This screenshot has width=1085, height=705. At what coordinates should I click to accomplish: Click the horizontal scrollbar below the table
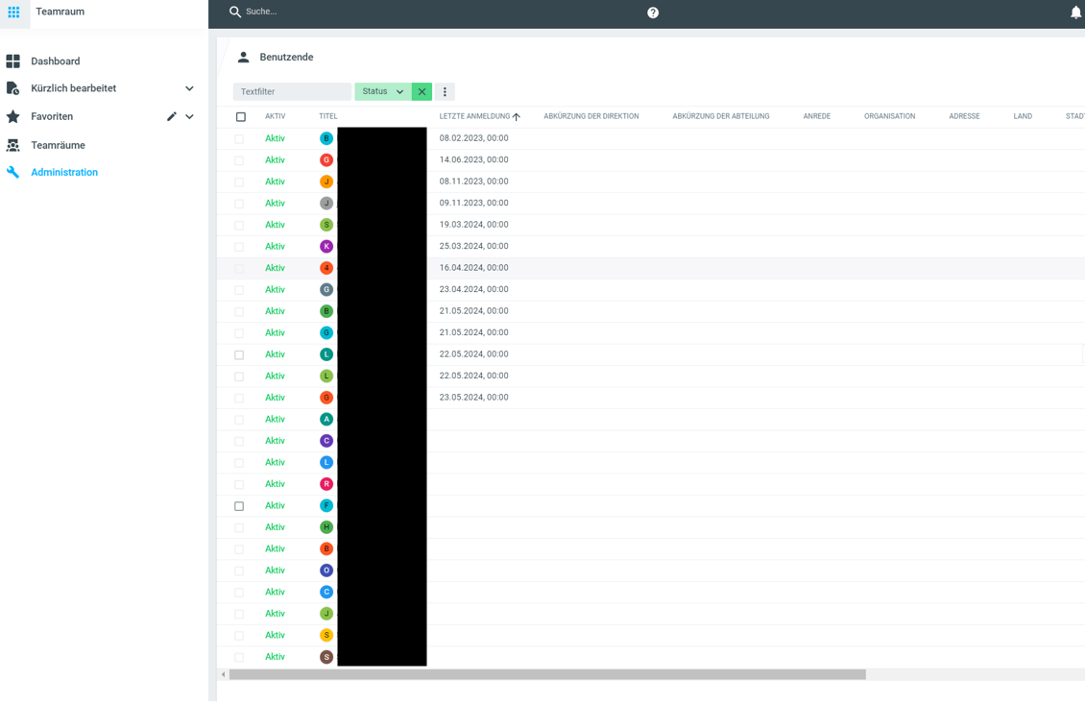547,674
